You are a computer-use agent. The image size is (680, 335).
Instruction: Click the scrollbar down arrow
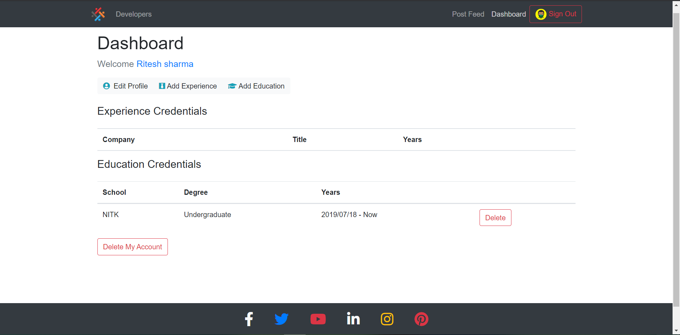tap(676, 330)
